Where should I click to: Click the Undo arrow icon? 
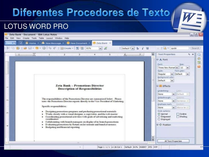pyautogui.click(x=50, y=48)
